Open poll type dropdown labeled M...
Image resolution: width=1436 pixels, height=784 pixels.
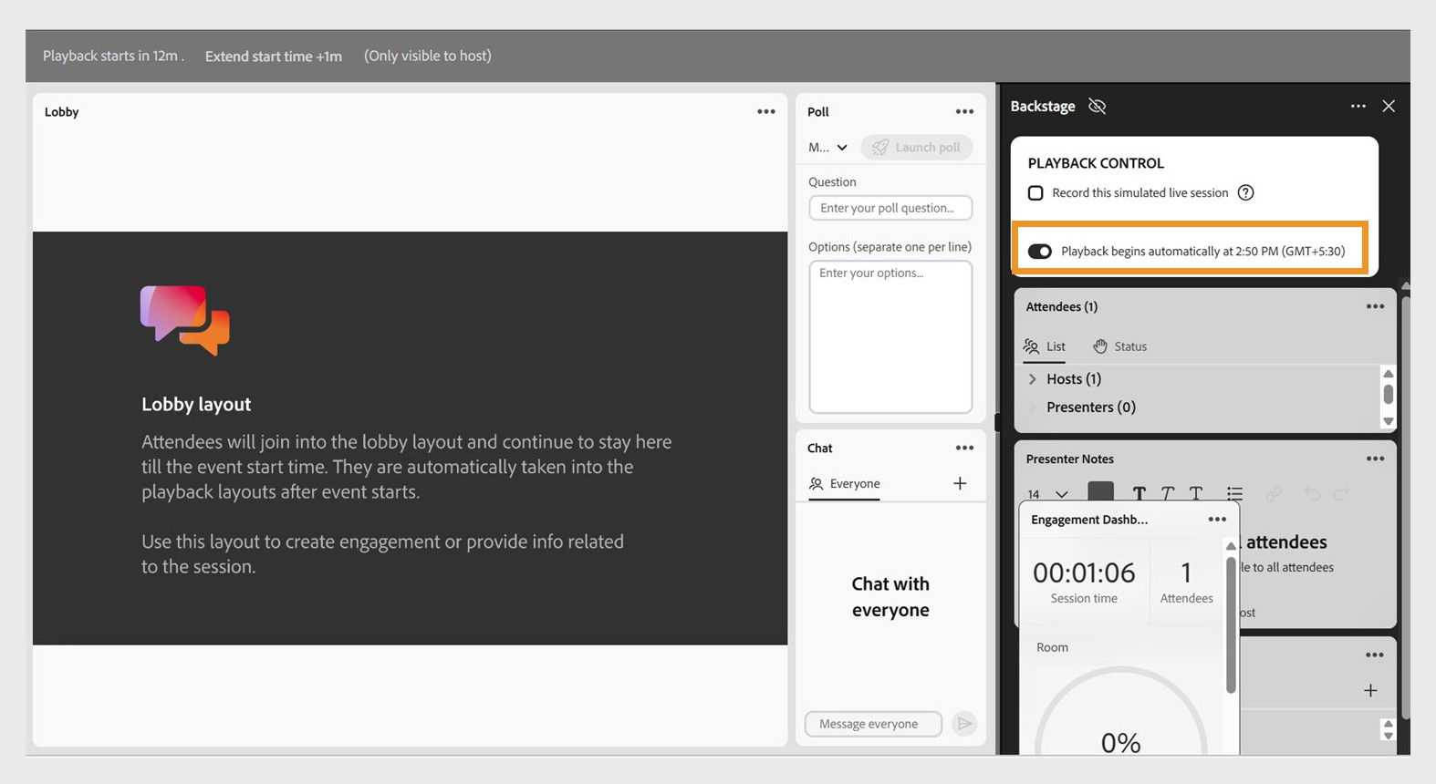[x=828, y=147]
